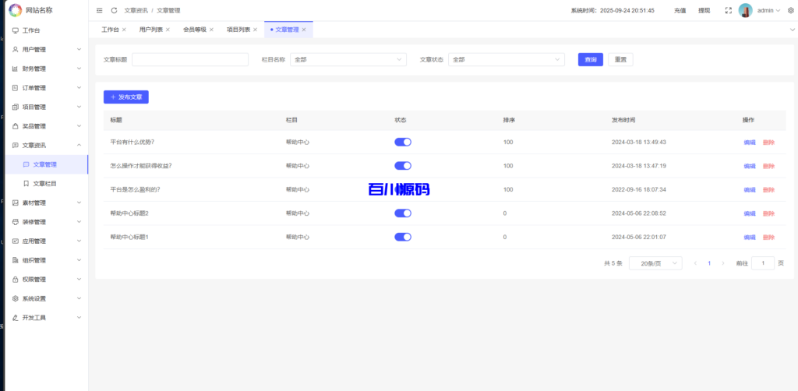
Task: Click the 发布文章 button
Action: pos(125,97)
